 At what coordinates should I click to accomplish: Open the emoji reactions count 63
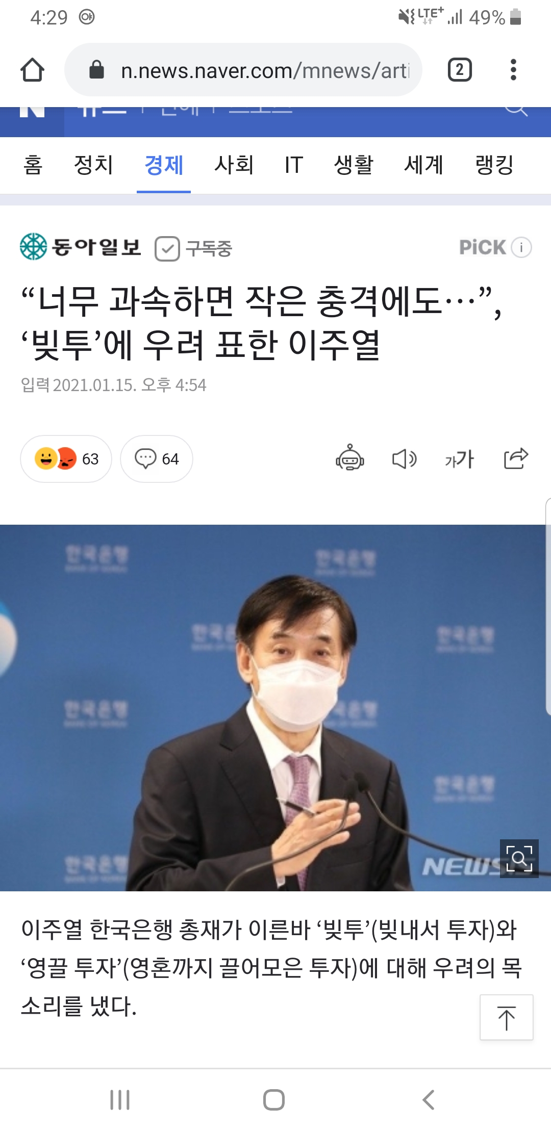[66, 459]
